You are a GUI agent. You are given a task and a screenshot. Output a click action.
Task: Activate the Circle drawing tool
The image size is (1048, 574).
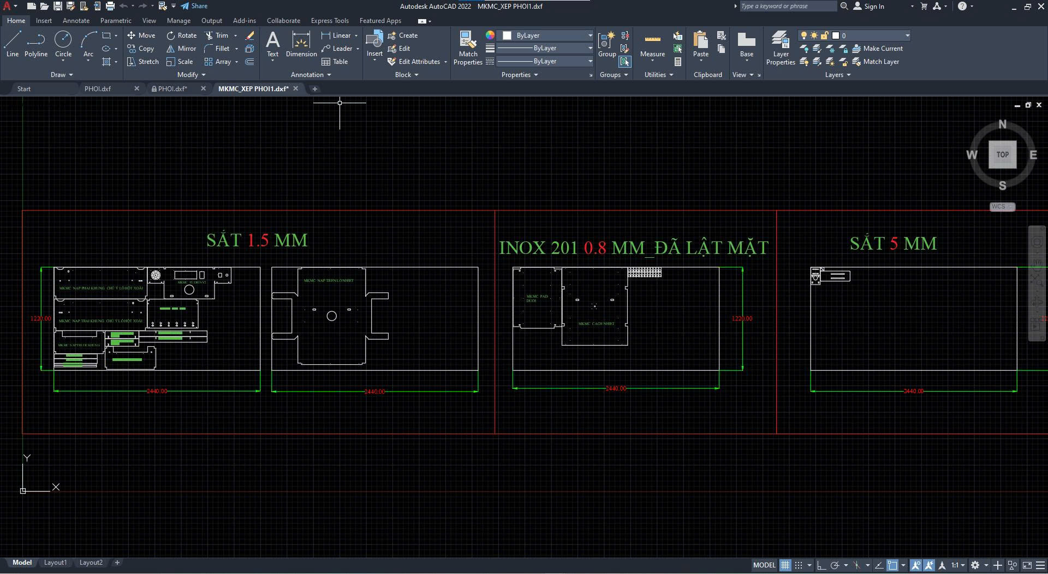[x=63, y=44]
